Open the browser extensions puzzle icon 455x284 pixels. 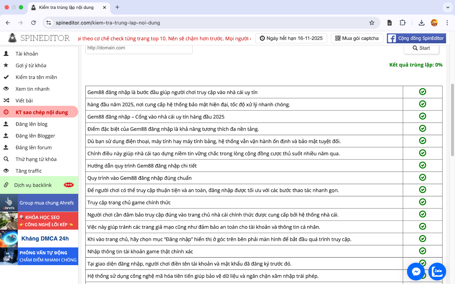[402, 23]
